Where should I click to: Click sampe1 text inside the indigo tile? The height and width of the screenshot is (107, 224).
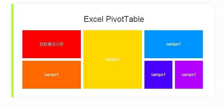(x=158, y=74)
